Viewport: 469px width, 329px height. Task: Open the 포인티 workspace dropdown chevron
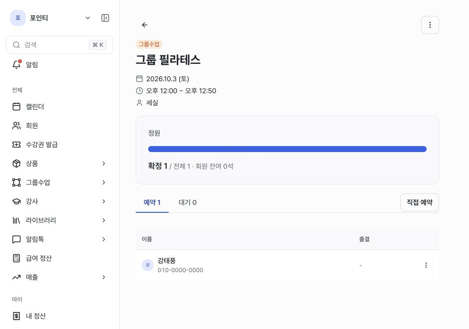(88, 18)
